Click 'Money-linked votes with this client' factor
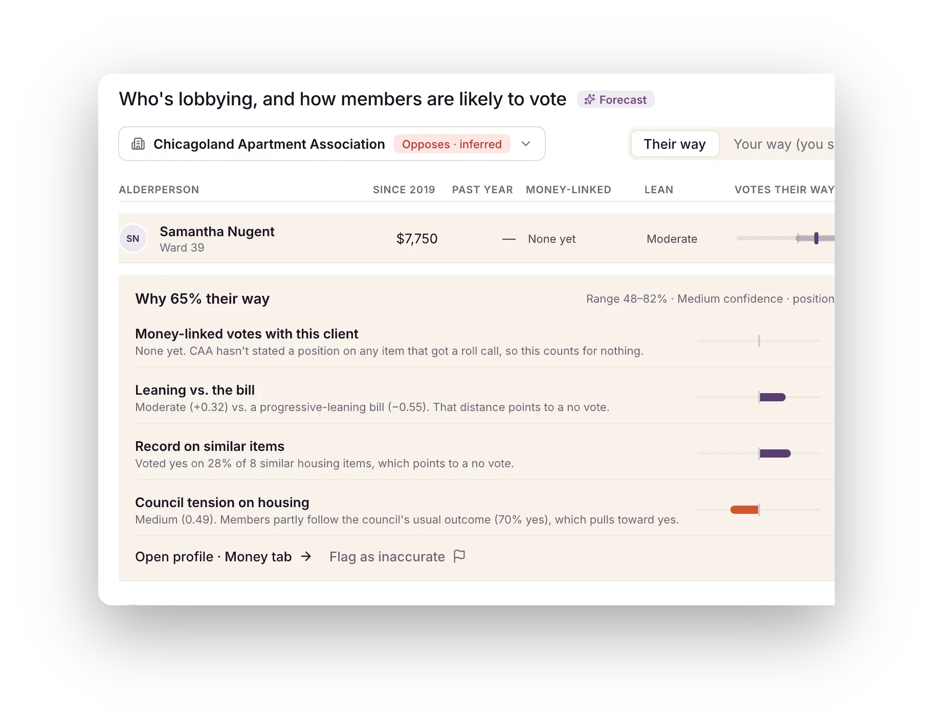The height and width of the screenshot is (728, 933). tap(247, 334)
